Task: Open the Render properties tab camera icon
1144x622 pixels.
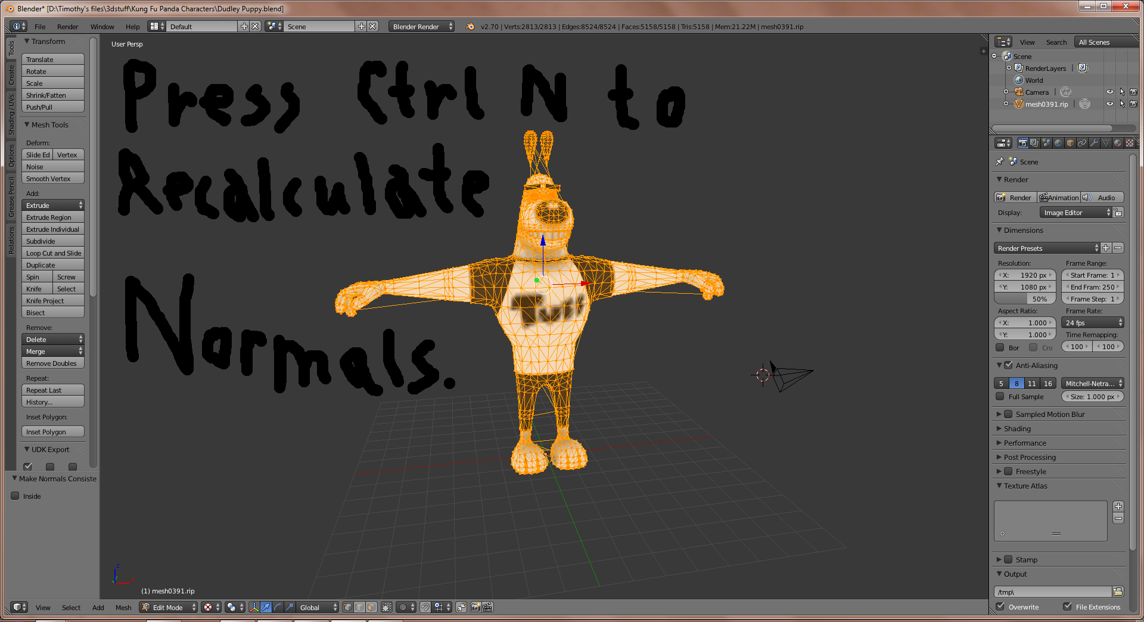Action: (x=1022, y=143)
